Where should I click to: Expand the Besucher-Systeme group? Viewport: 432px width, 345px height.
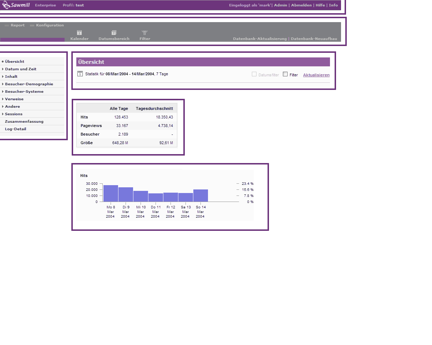[x=24, y=91]
